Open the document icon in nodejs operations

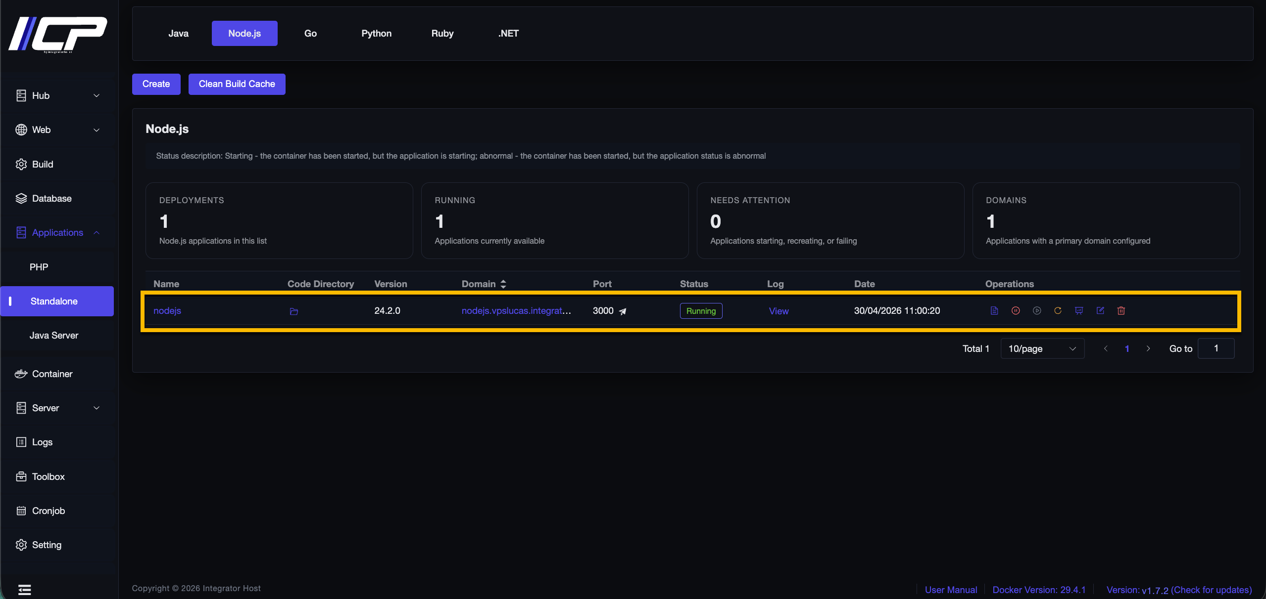pyautogui.click(x=994, y=310)
